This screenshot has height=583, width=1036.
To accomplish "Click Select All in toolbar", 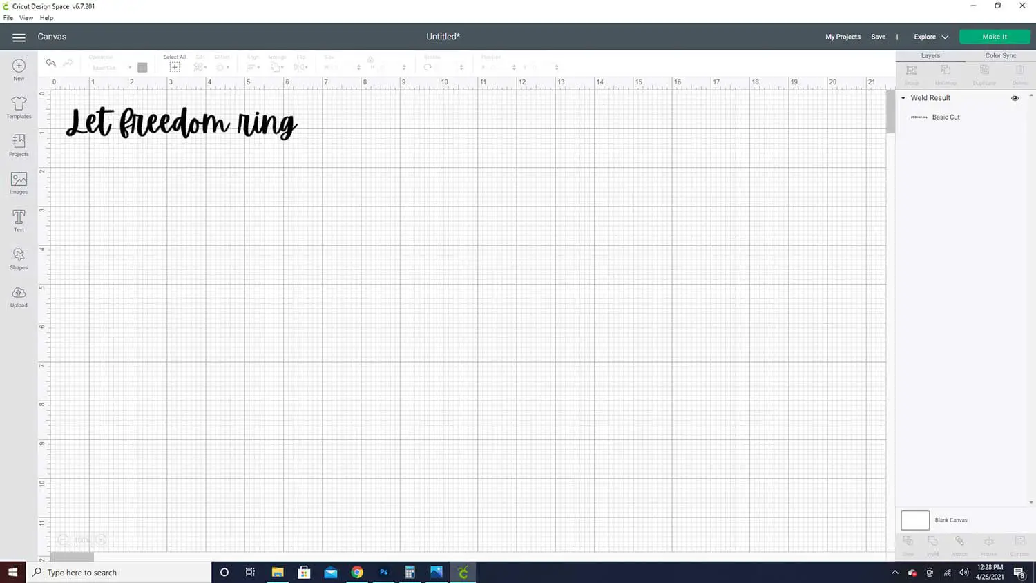I will pyautogui.click(x=175, y=64).
